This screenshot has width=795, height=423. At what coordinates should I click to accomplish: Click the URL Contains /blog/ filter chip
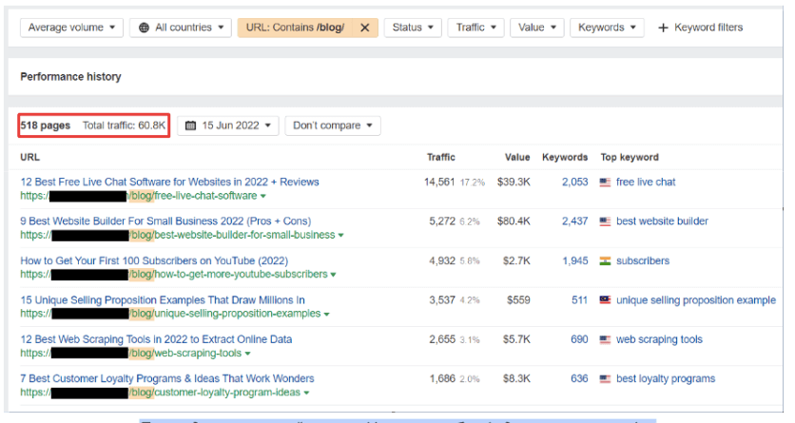[x=296, y=28]
